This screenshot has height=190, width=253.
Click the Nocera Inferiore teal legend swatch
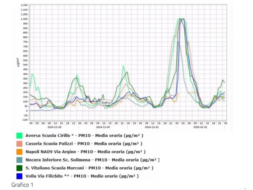click(19, 160)
